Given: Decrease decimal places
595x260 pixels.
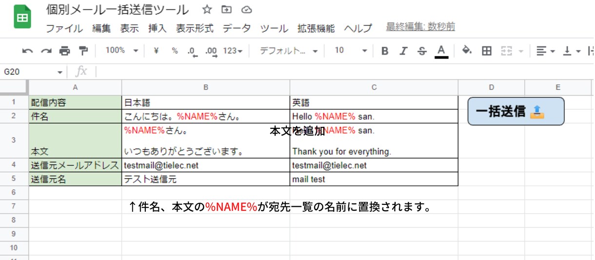Looking at the screenshot, I should [x=192, y=51].
